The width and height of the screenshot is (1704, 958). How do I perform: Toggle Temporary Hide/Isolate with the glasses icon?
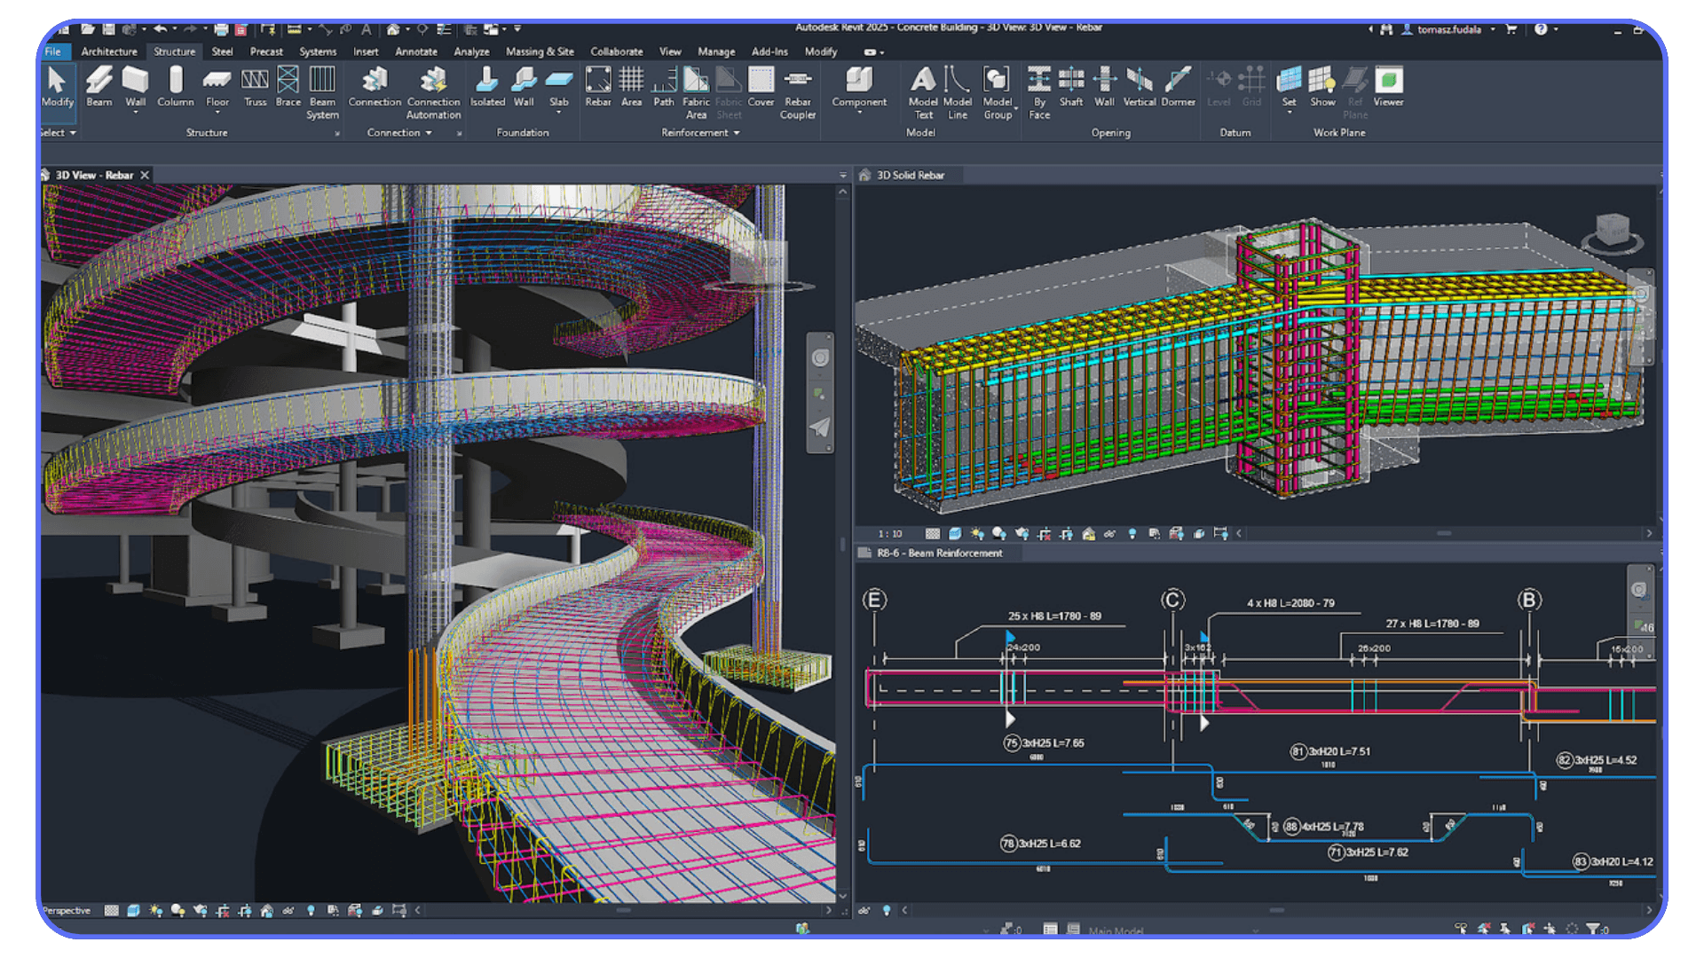[x=288, y=910]
